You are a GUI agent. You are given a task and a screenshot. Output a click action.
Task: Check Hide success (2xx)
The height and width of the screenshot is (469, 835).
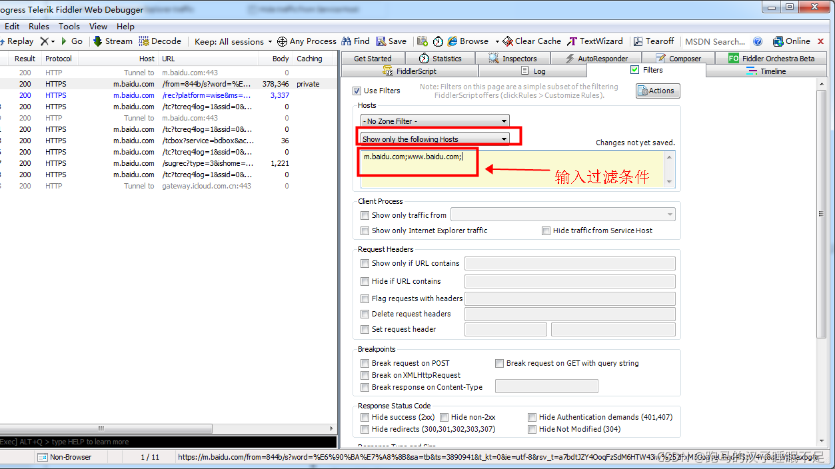[x=365, y=417]
